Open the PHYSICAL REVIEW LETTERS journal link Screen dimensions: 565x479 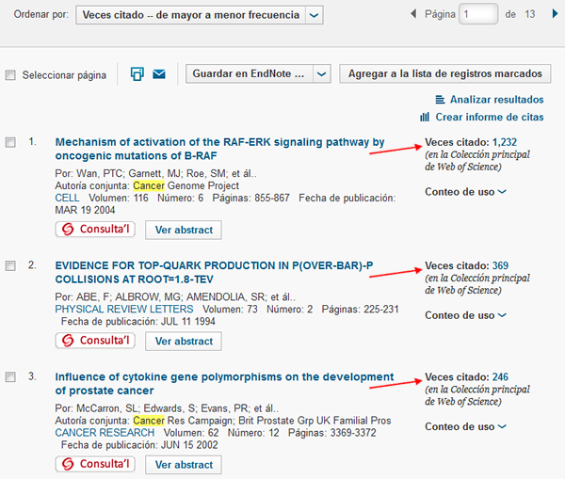click(124, 309)
